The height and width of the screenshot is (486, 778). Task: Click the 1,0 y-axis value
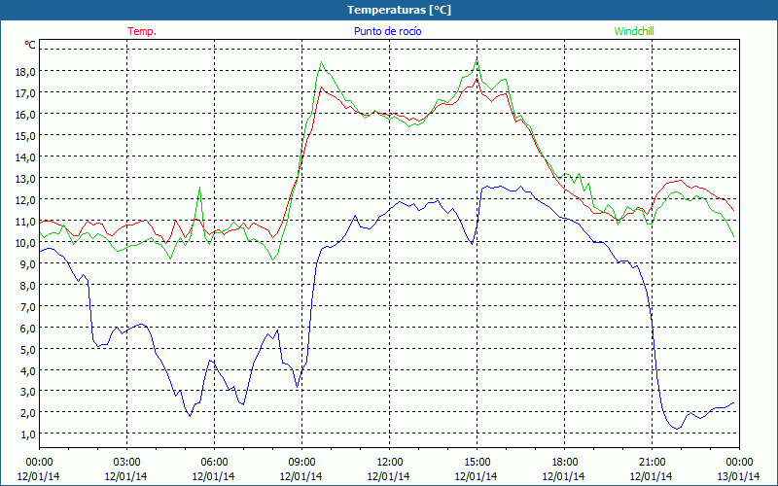[x=28, y=434]
